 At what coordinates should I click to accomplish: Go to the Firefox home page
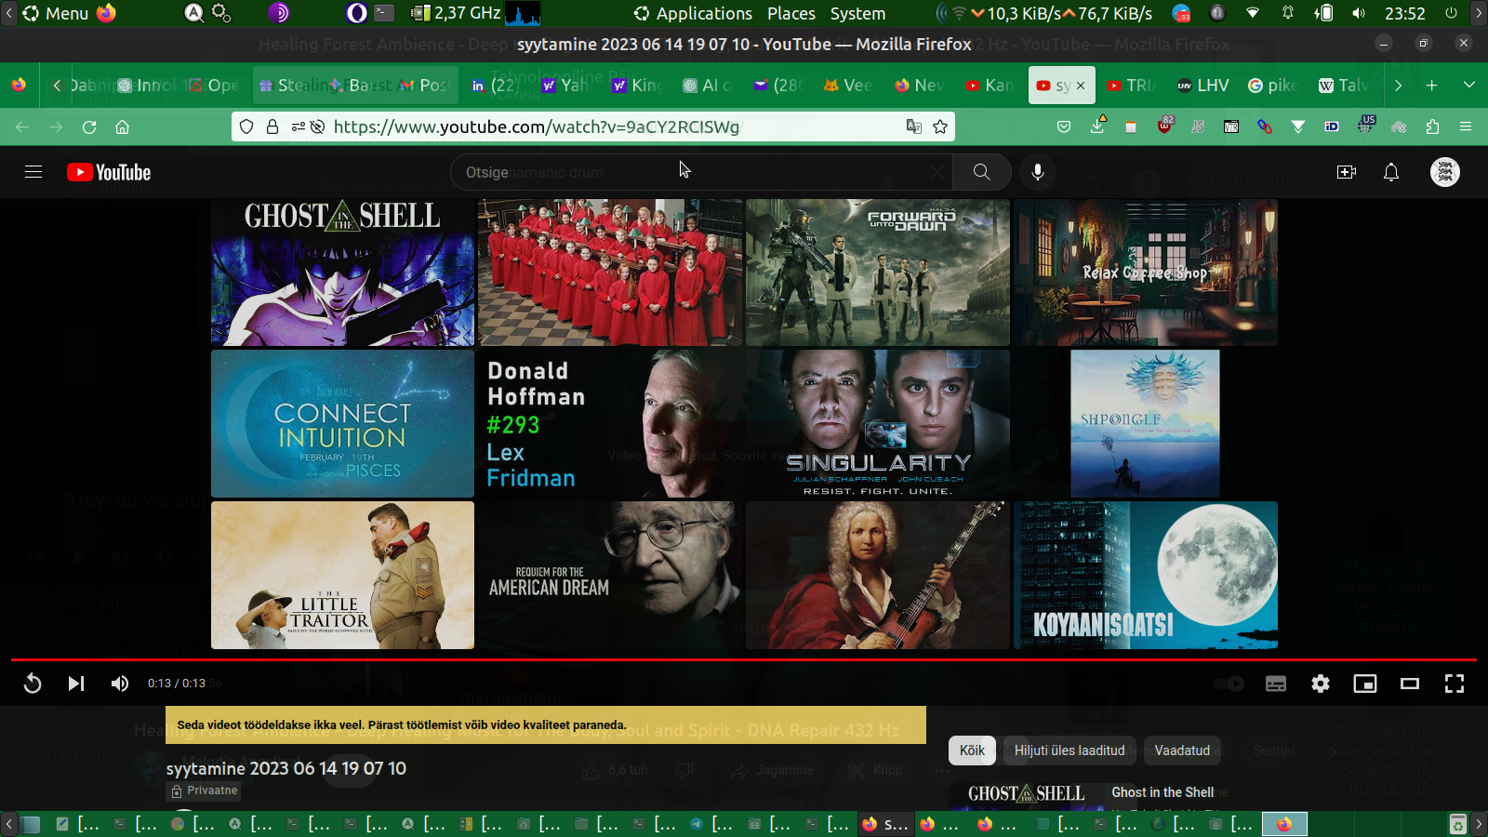point(122,127)
